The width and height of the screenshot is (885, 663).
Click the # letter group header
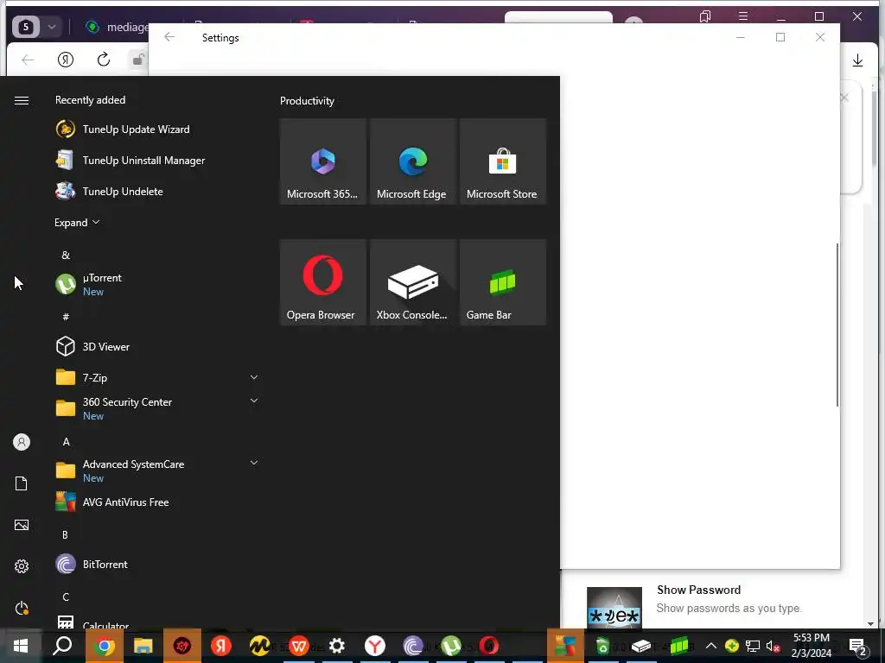pyautogui.click(x=66, y=317)
